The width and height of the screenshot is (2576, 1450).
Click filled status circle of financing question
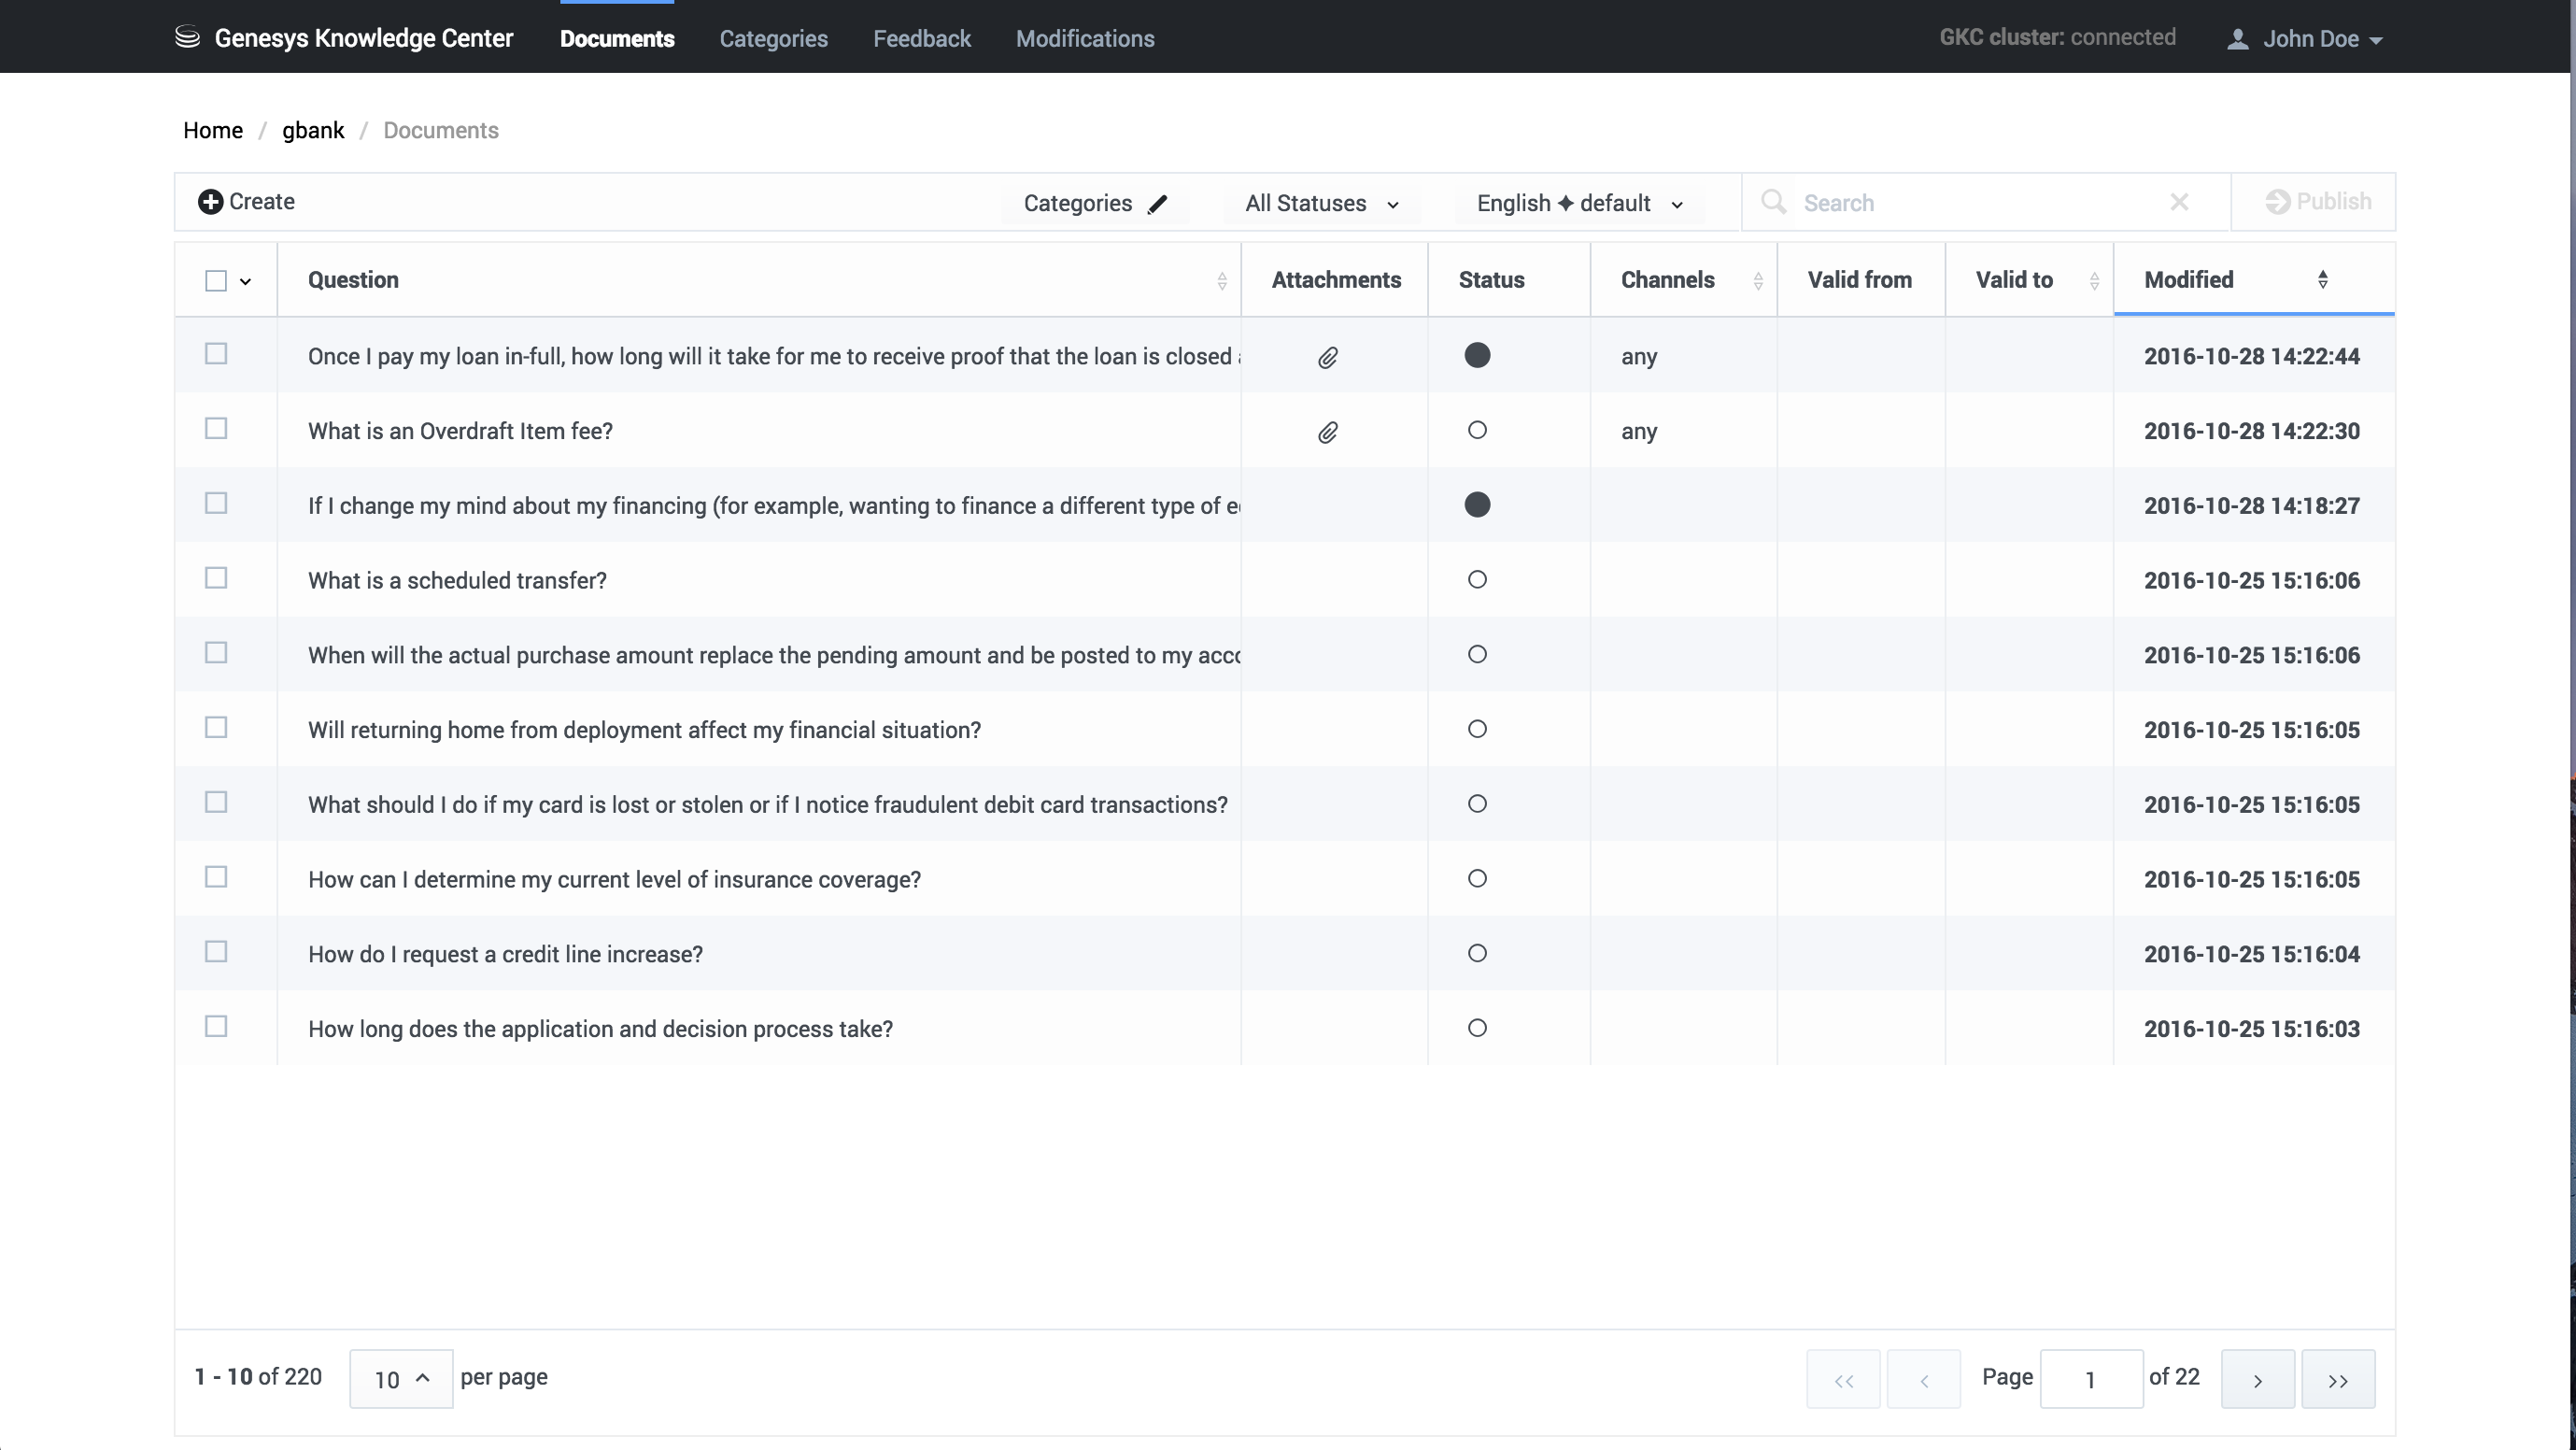tap(1477, 505)
